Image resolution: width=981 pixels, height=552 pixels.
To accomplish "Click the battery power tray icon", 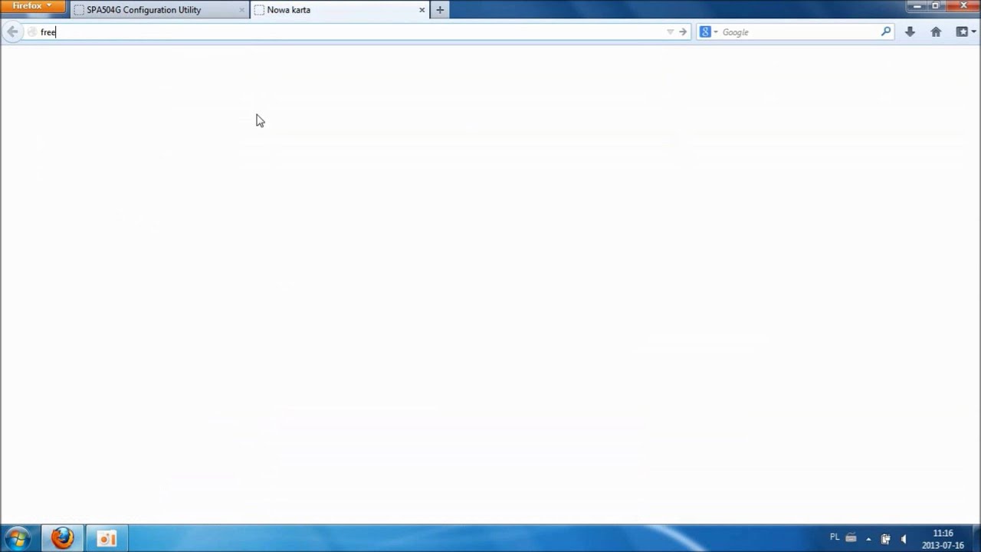I will (885, 539).
